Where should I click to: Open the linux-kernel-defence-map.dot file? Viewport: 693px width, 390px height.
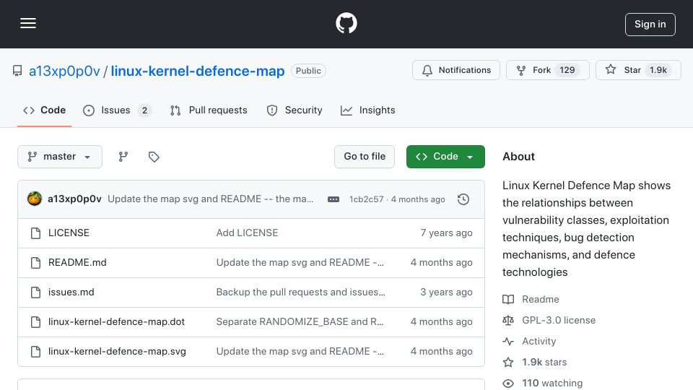point(117,322)
